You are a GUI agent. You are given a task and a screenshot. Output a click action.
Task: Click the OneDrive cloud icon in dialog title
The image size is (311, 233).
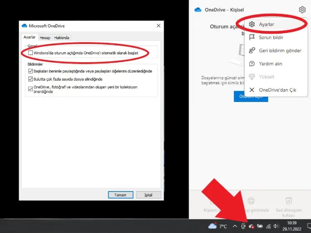tap(24, 26)
